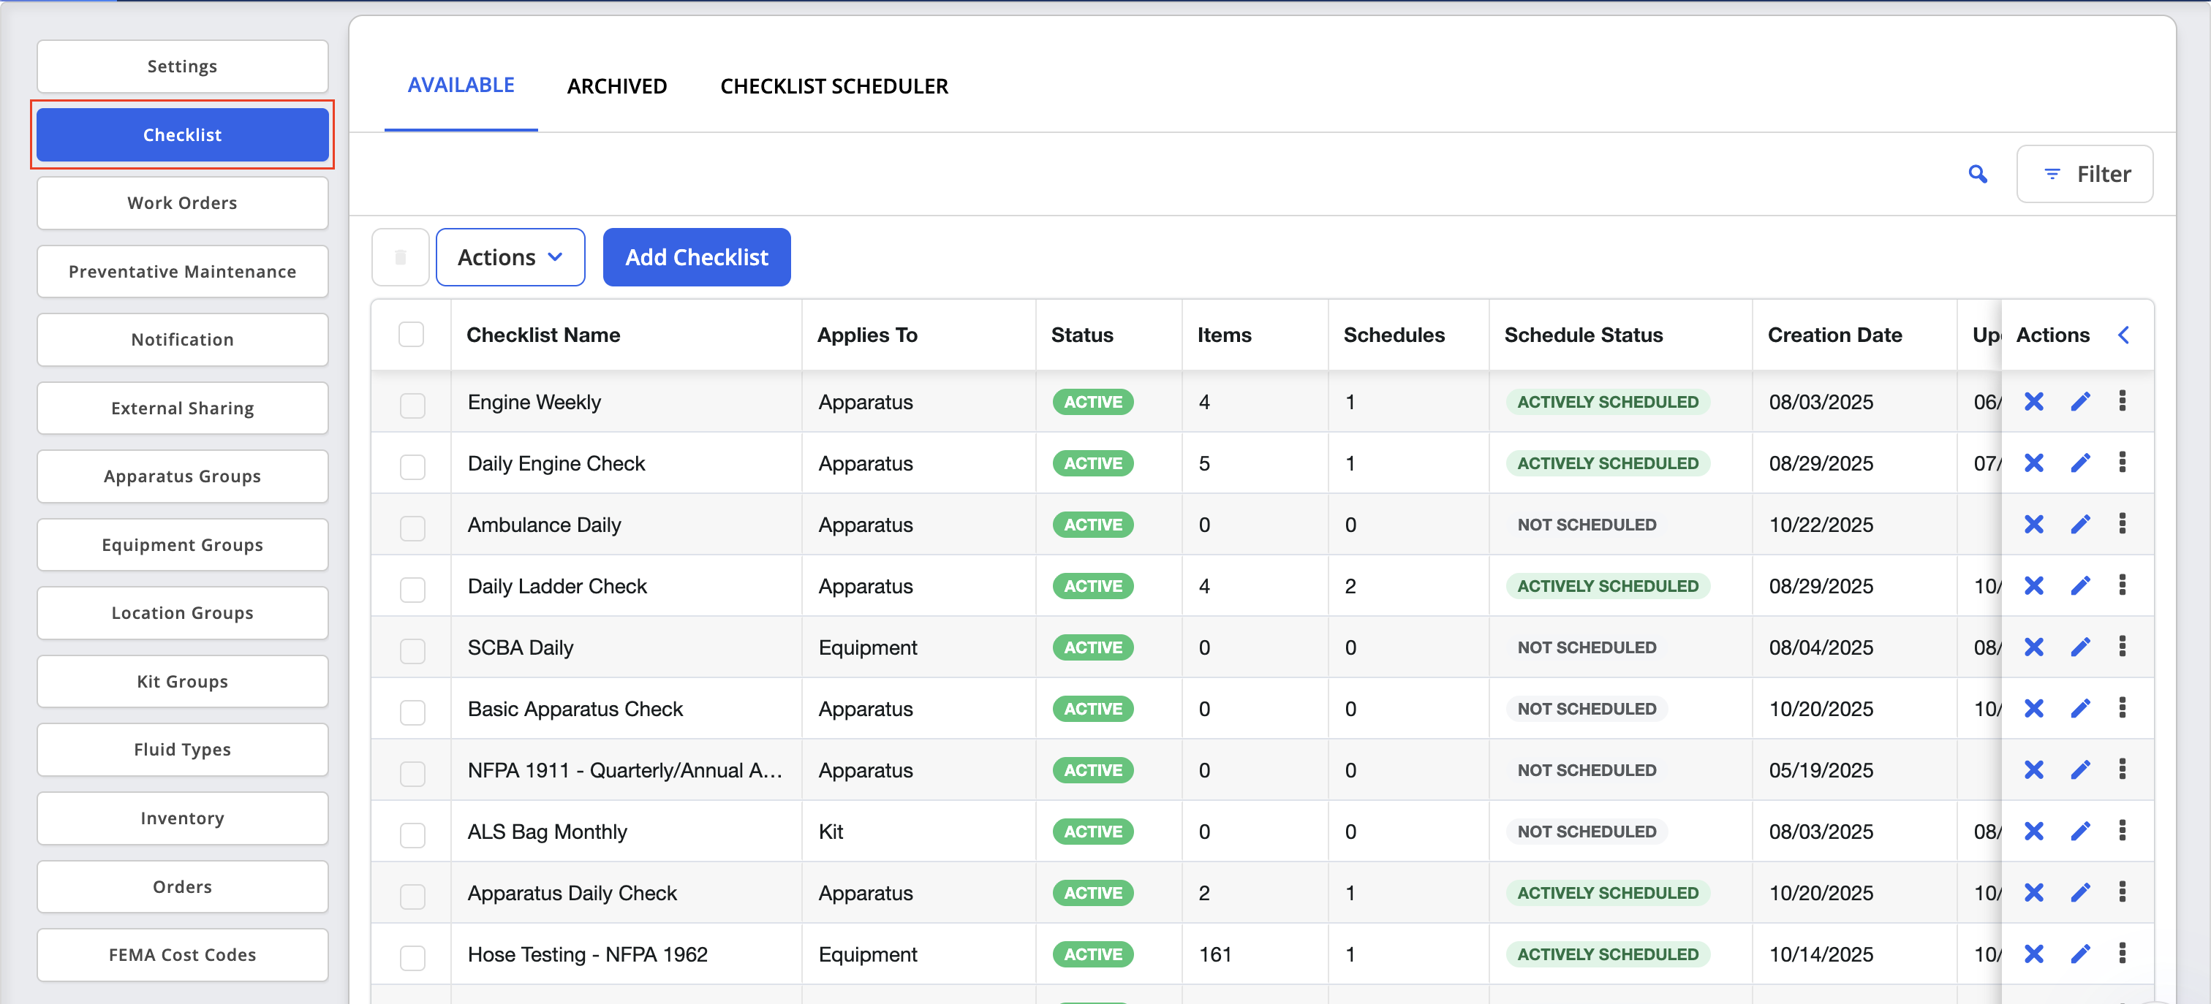
Task: Click the search magnifier icon
Action: tap(1978, 174)
